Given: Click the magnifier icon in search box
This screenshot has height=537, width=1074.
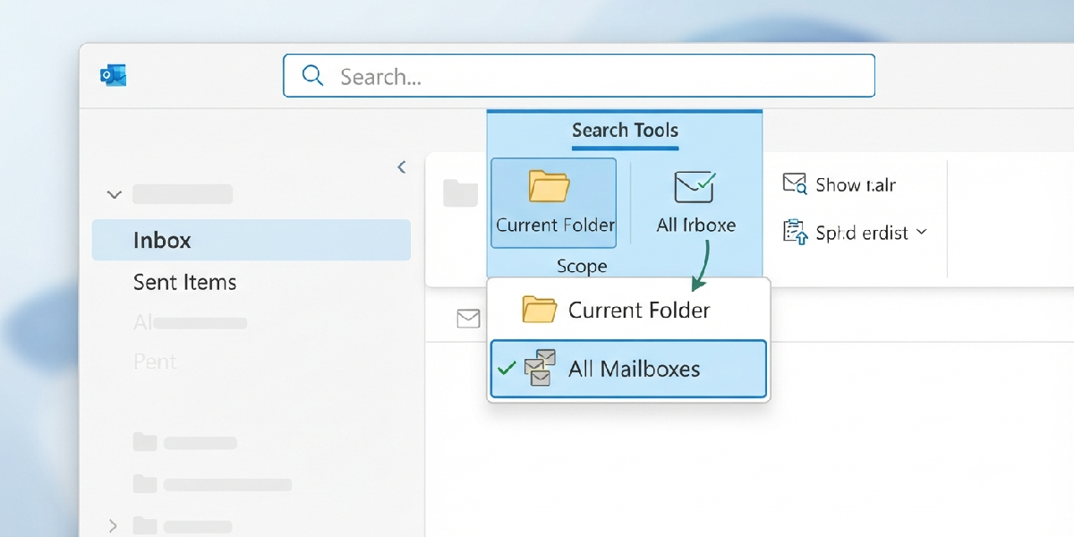Looking at the screenshot, I should click(313, 76).
